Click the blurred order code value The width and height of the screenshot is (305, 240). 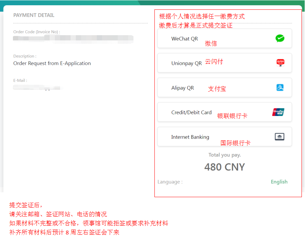[73, 38]
